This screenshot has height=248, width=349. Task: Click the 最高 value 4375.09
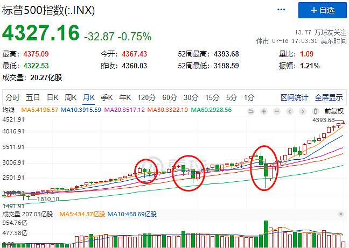click(36, 54)
